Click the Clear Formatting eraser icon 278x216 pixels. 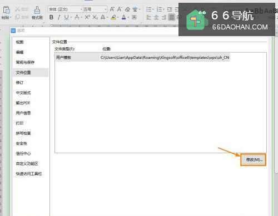point(127,9)
